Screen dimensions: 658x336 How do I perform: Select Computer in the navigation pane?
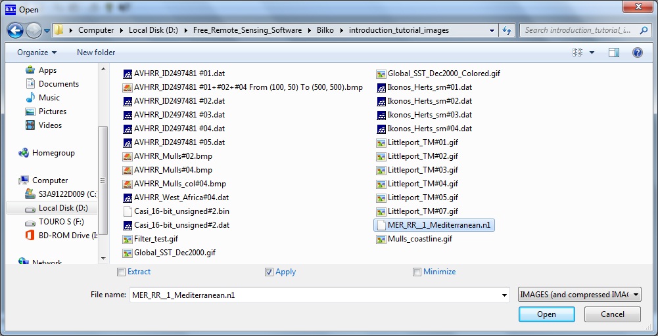click(x=50, y=180)
